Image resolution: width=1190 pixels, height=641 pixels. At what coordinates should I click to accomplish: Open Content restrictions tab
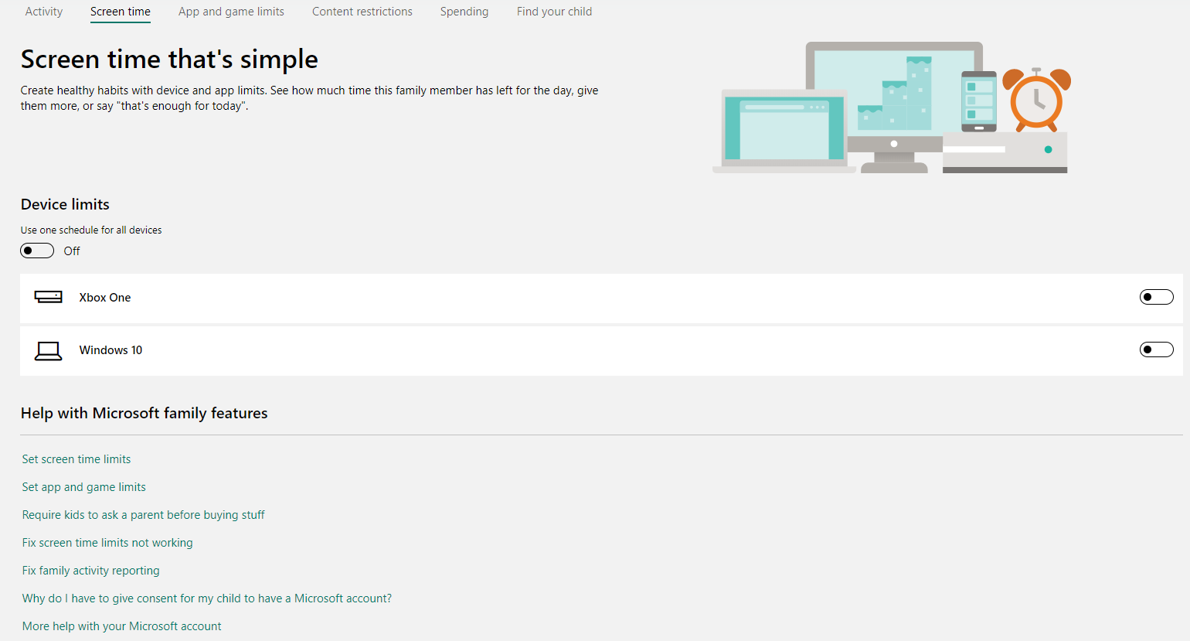362,12
